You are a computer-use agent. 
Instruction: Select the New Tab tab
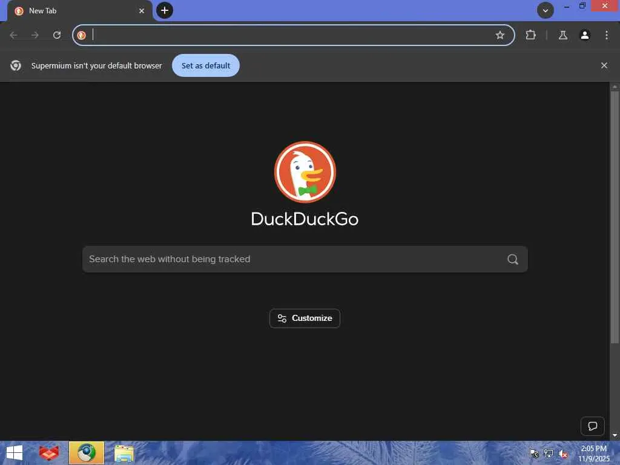pyautogui.click(x=79, y=11)
